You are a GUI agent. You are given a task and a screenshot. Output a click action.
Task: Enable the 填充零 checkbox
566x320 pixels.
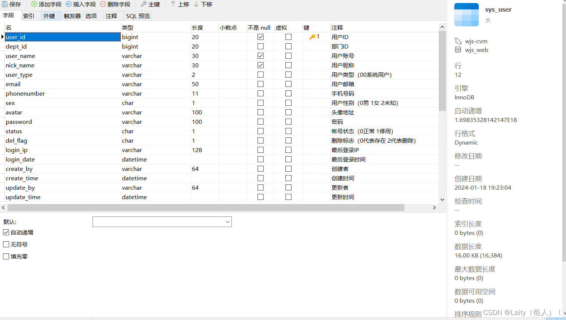tap(6, 256)
